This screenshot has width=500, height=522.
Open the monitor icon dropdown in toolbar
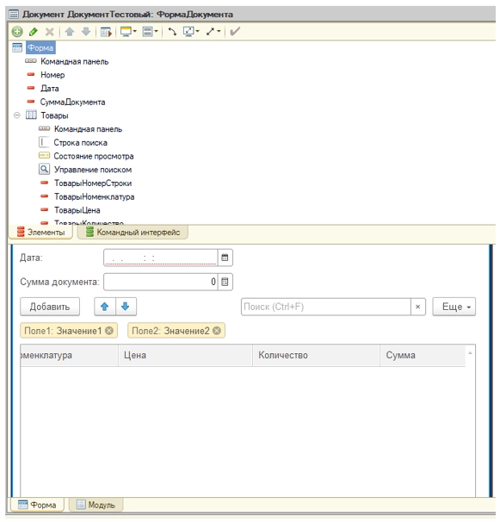coord(128,32)
